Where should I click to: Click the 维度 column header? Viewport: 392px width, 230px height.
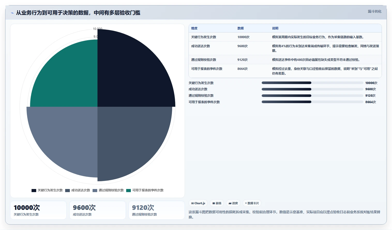click(194, 28)
